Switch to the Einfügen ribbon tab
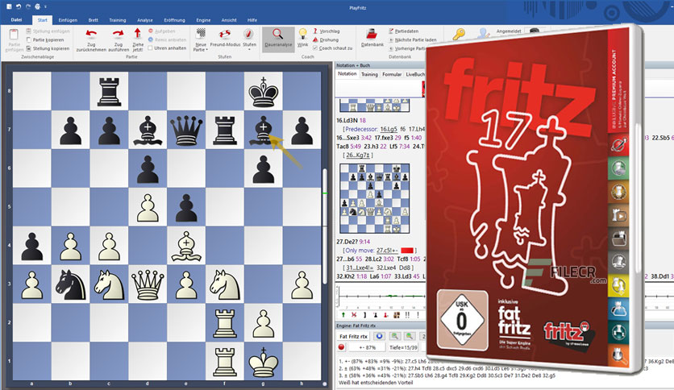This screenshot has height=390, width=674. click(68, 20)
